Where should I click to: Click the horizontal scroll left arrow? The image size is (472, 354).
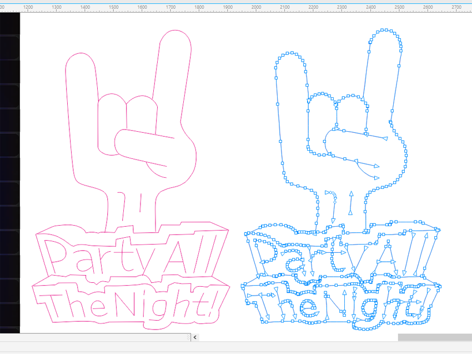(195, 337)
